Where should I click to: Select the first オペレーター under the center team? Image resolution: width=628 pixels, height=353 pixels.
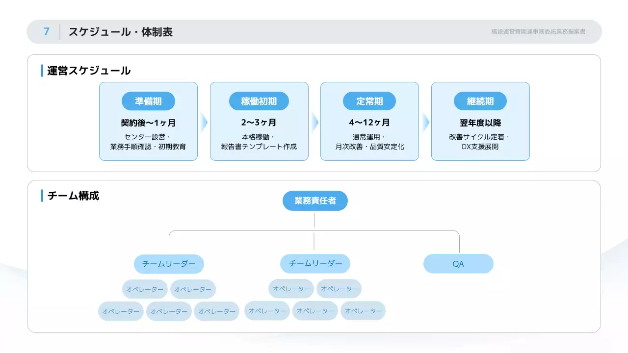click(x=290, y=289)
